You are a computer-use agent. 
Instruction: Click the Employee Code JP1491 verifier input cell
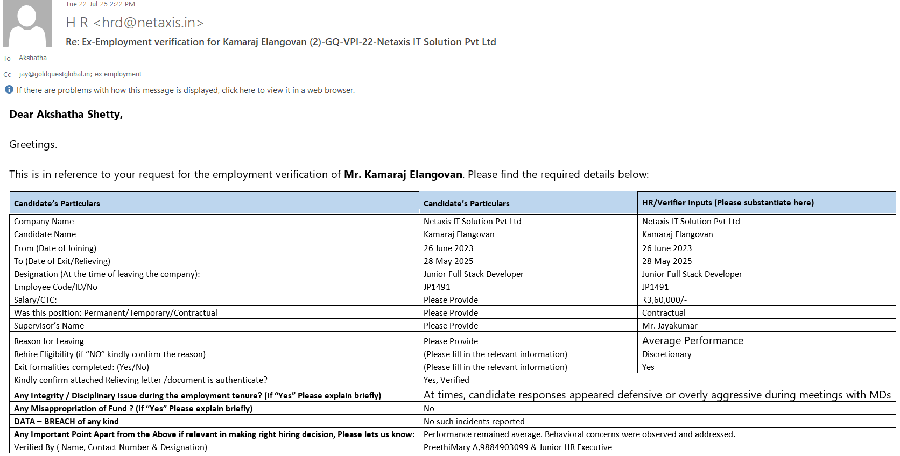pyautogui.click(x=655, y=287)
